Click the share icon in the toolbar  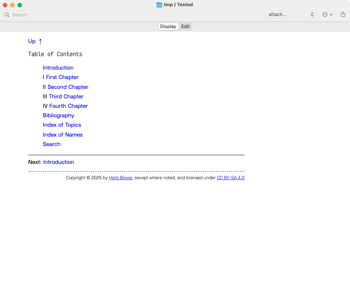coord(343,15)
